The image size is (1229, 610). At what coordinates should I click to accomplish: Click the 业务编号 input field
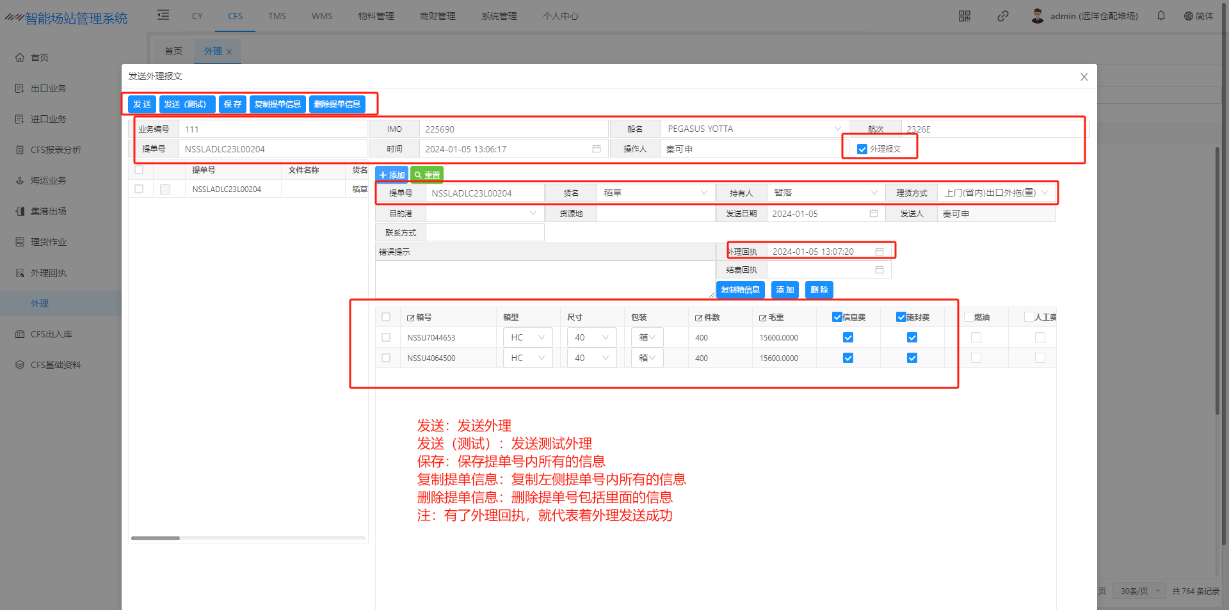click(273, 129)
